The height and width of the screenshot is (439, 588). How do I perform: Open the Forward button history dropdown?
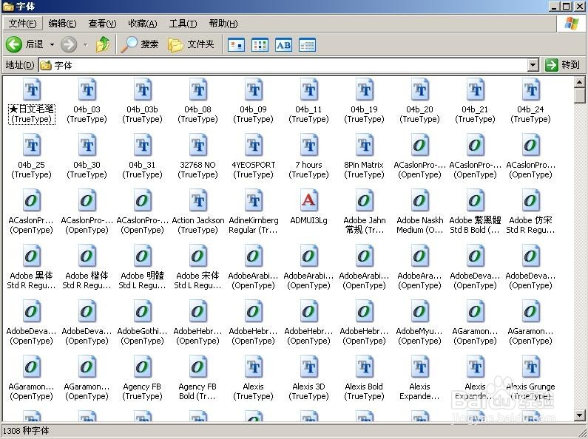pyautogui.click(x=86, y=44)
